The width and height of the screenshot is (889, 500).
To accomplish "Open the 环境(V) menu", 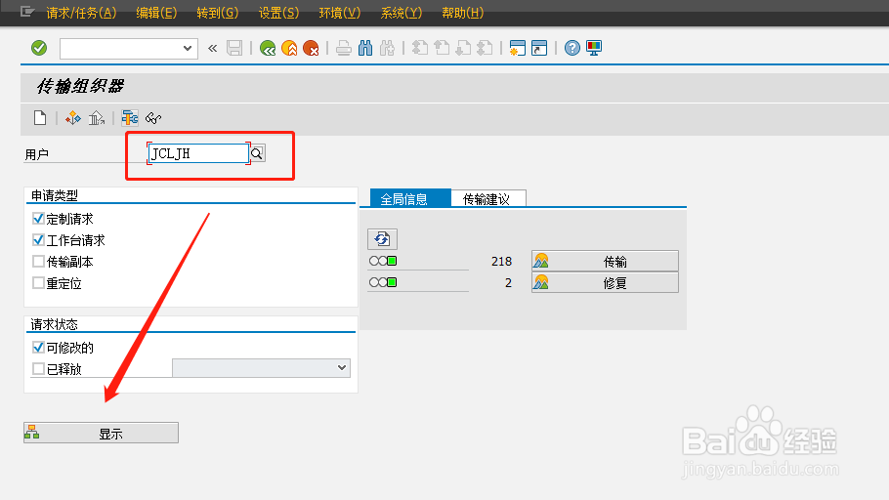I will 340,13.
